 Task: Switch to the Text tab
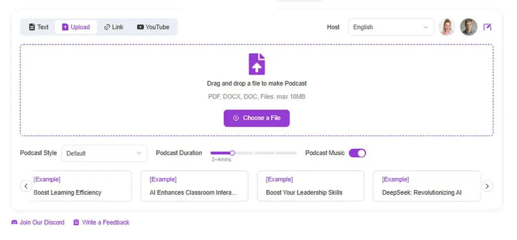pyautogui.click(x=38, y=27)
